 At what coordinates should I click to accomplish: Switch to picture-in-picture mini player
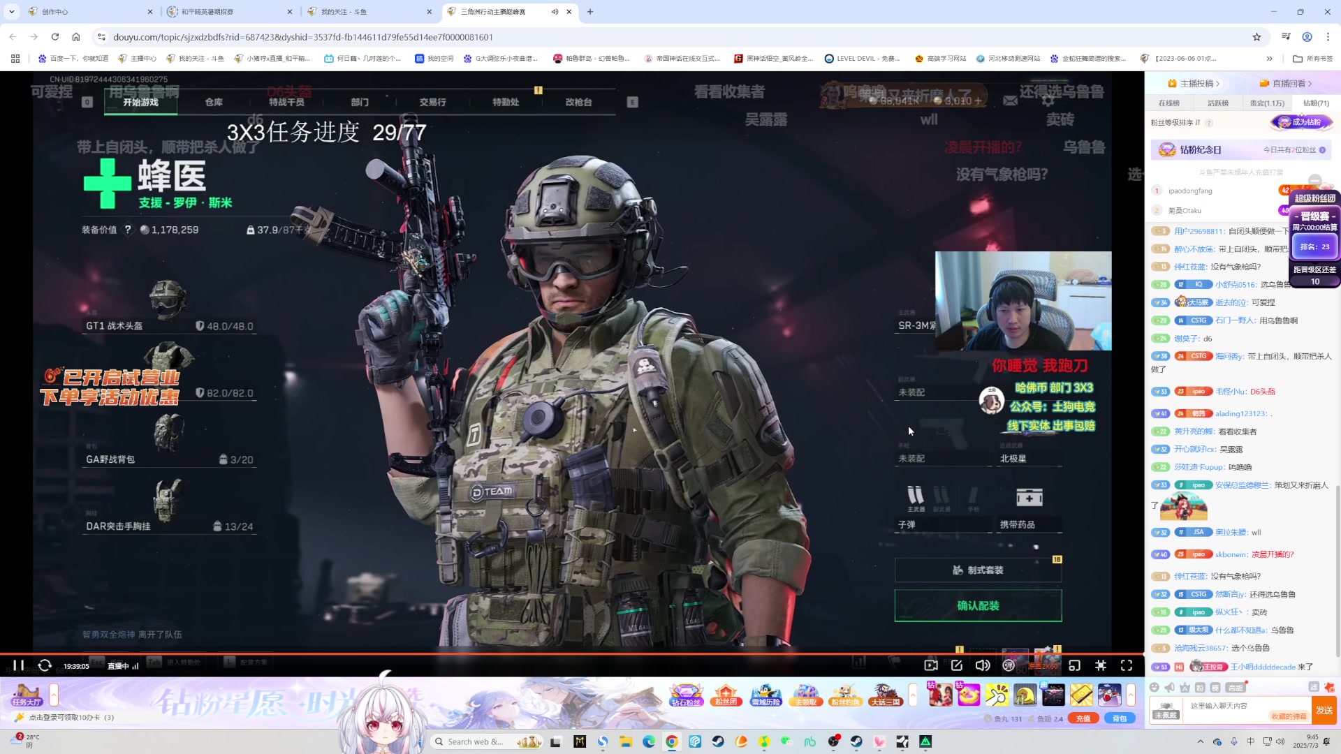(1075, 665)
